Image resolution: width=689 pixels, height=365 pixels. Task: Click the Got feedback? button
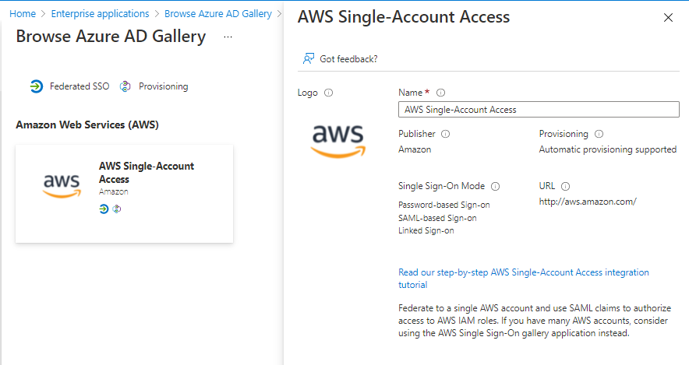(348, 58)
